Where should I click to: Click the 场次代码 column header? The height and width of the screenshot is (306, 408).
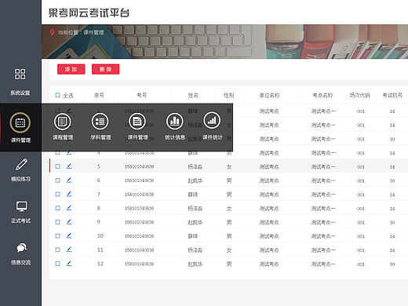[x=360, y=96]
